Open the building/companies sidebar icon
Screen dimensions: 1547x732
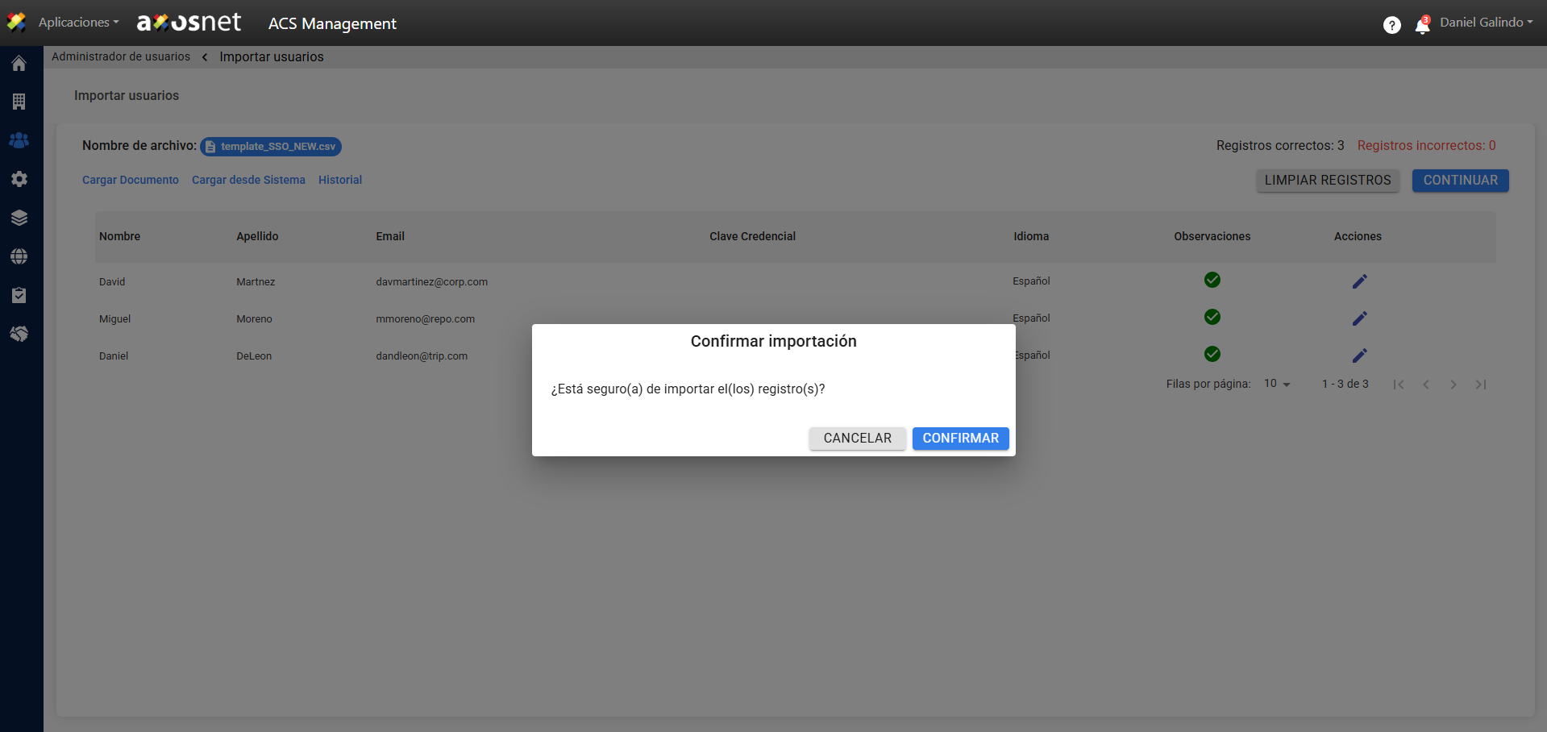pos(19,102)
